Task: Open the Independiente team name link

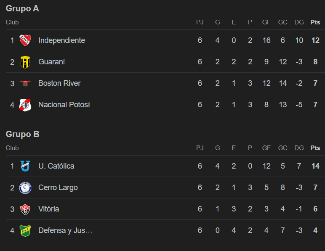Action: tap(62, 40)
